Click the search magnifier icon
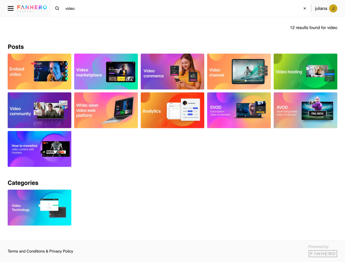Screen dimensions: 345x262 click(x=57, y=8)
